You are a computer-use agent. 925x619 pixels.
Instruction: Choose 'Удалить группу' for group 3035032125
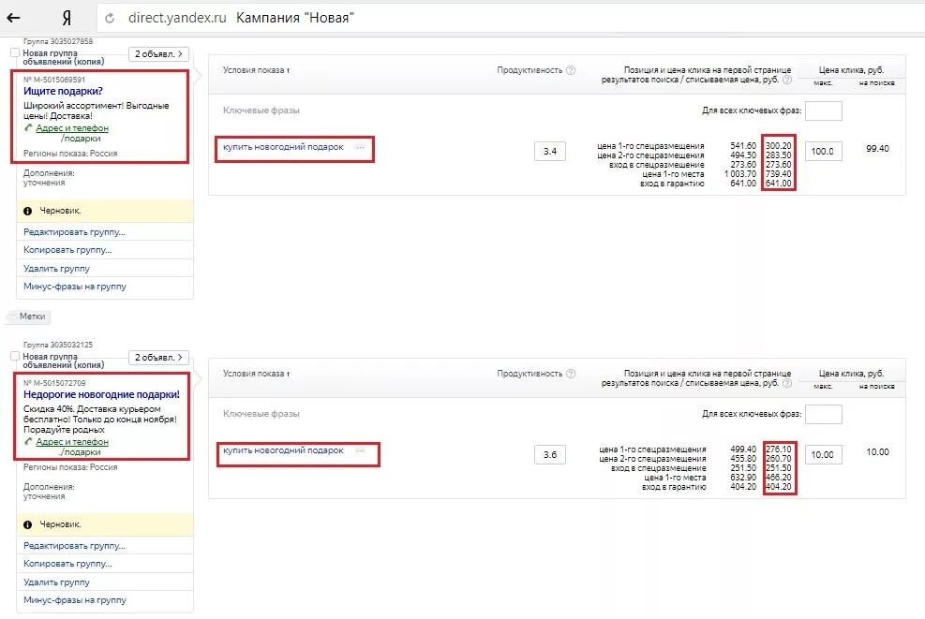[x=56, y=582]
